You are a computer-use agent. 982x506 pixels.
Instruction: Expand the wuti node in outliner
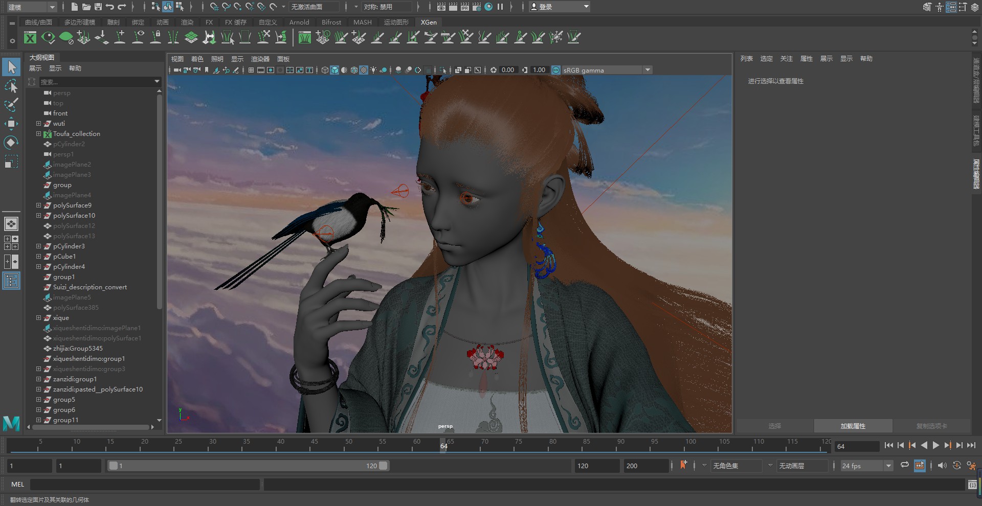(x=38, y=124)
